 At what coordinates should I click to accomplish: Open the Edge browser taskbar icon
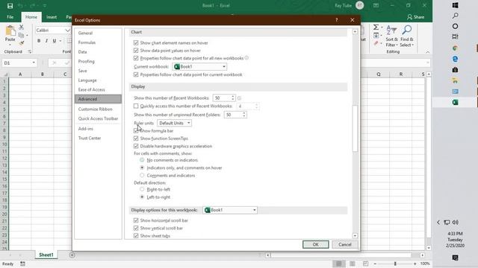[455, 59]
